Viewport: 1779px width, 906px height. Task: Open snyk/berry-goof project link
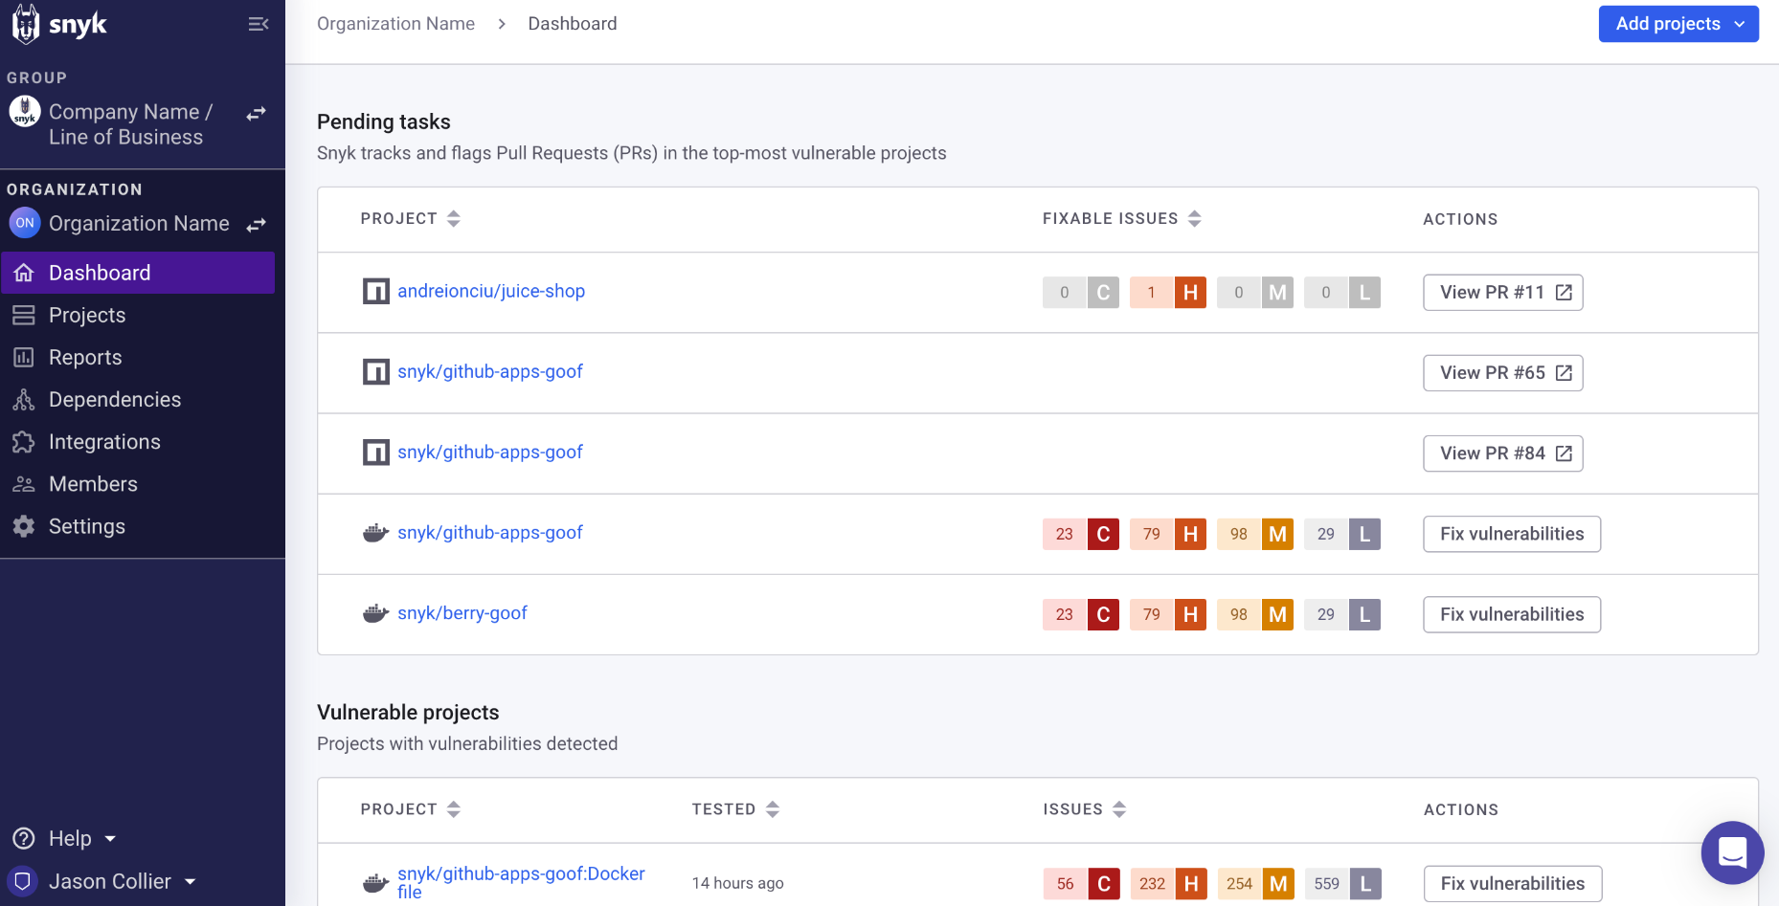[462, 612]
